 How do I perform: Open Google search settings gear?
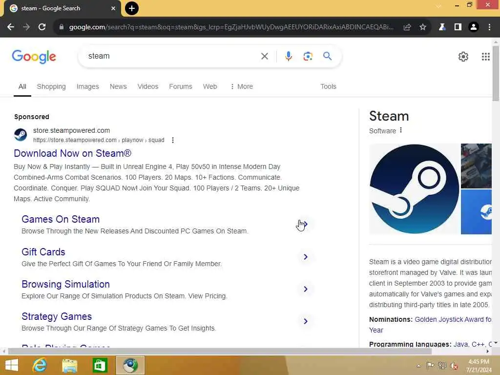463,57
